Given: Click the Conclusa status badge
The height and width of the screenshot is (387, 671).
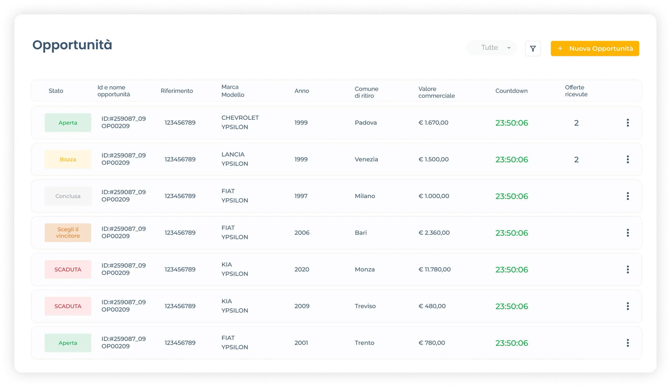Looking at the screenshot, I should point(68,196).
